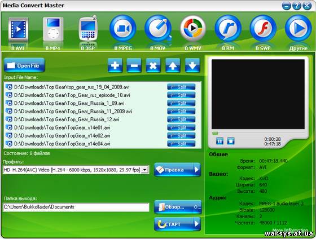Add a file with the plus button
Image resolution: width=316 pixels, height=239 pixels.
click(115, 65)
